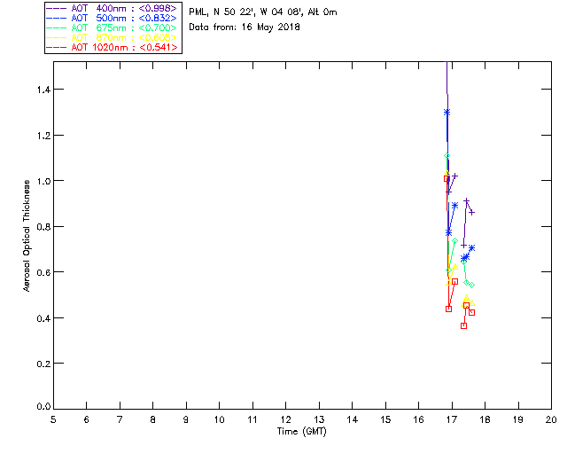Click the y-axis tick label 1.2

click(x=43, y=136)
